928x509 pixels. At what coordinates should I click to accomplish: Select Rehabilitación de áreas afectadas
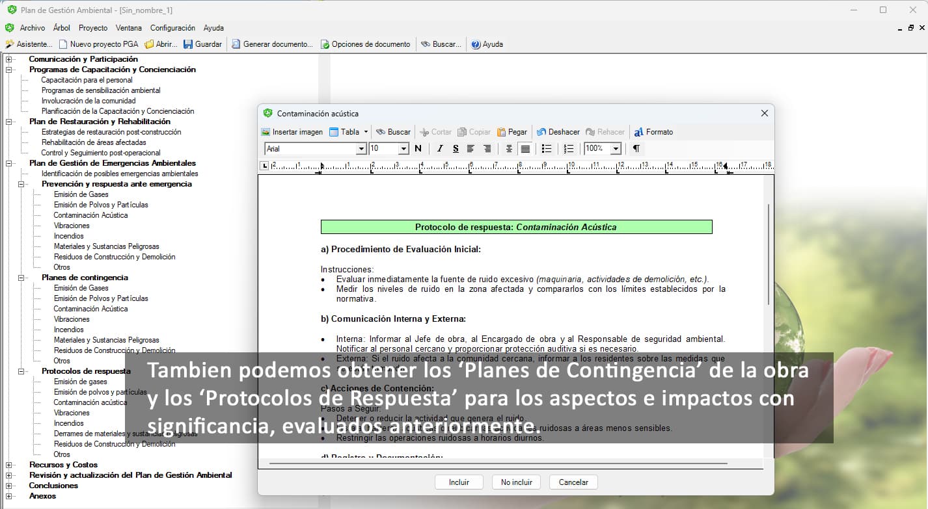click(x=94, y=142)
